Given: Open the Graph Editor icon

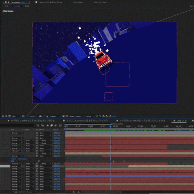Looking at the screenshot, I should [61, 125].
